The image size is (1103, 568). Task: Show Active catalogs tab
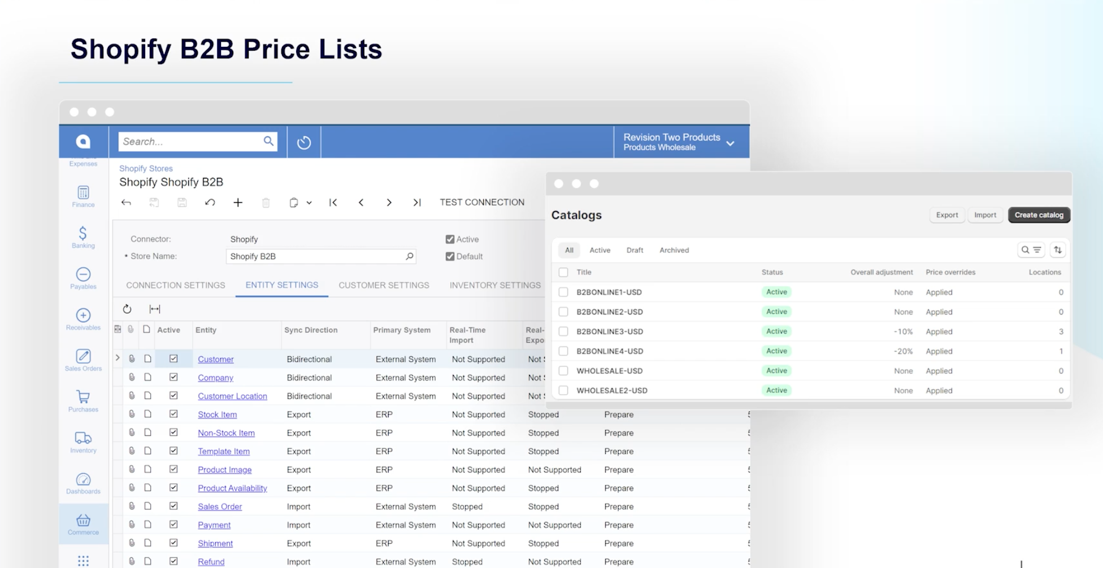point(600,250)
